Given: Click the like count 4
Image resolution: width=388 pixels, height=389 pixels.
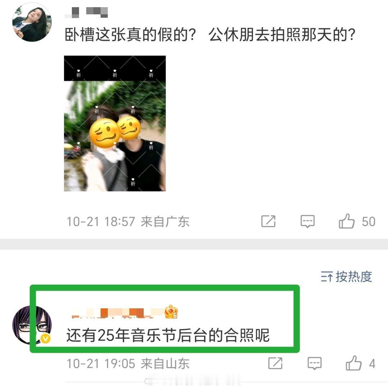Looking at the screenshot, I should coord(372,364).
